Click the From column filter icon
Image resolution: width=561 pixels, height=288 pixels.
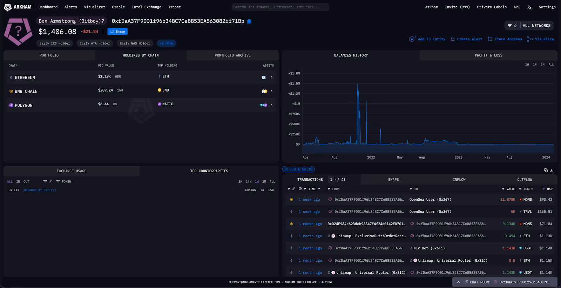click(x=329, y=189)
